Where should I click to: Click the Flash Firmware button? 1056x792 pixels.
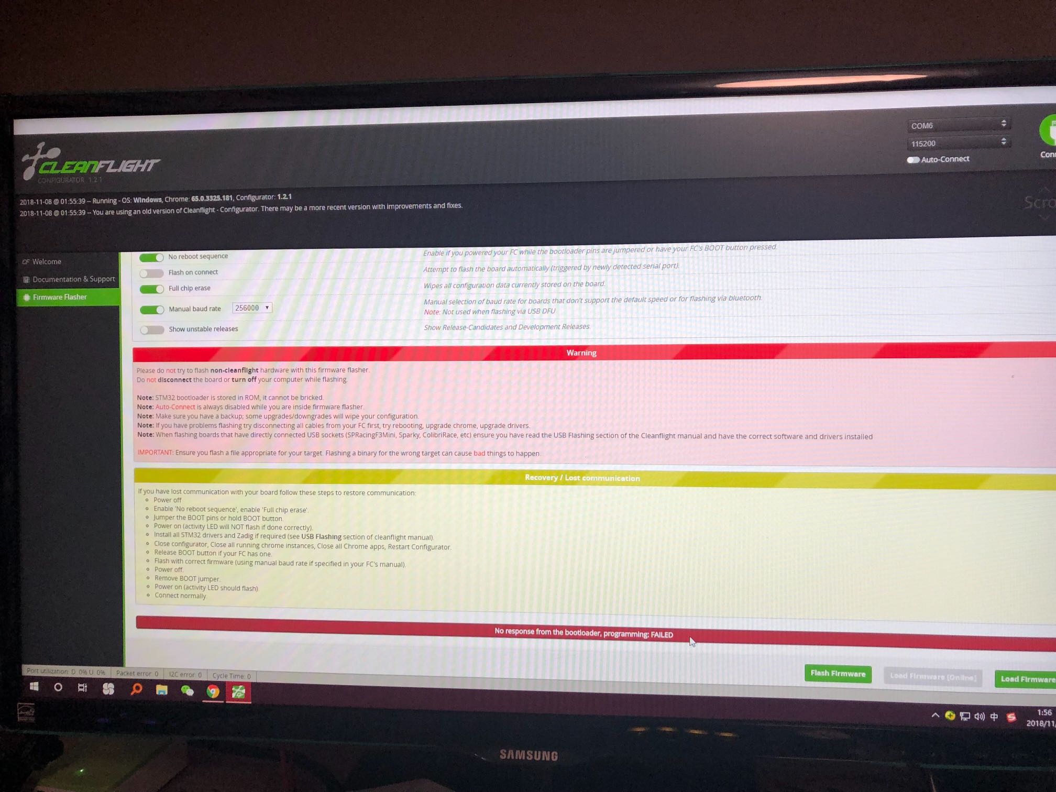tap(838, 674)
